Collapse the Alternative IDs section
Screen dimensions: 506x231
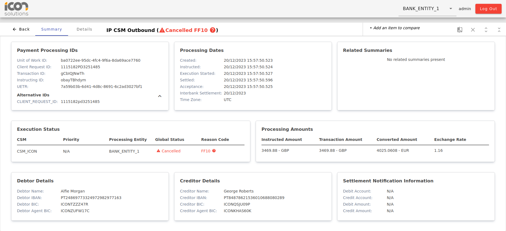(160, 96)
